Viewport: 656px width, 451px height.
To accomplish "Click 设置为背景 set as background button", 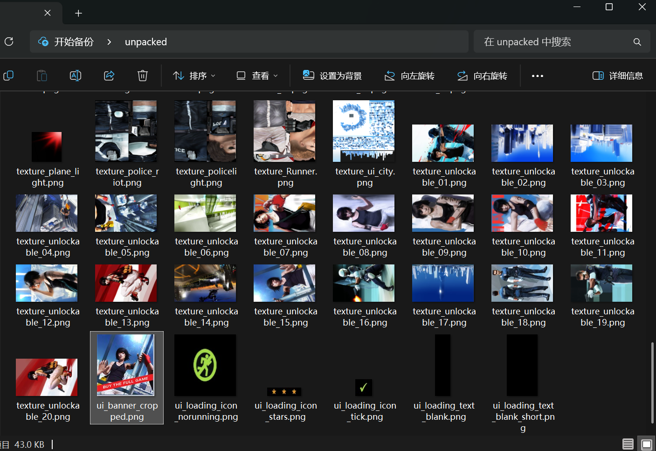I will [332, 76].
